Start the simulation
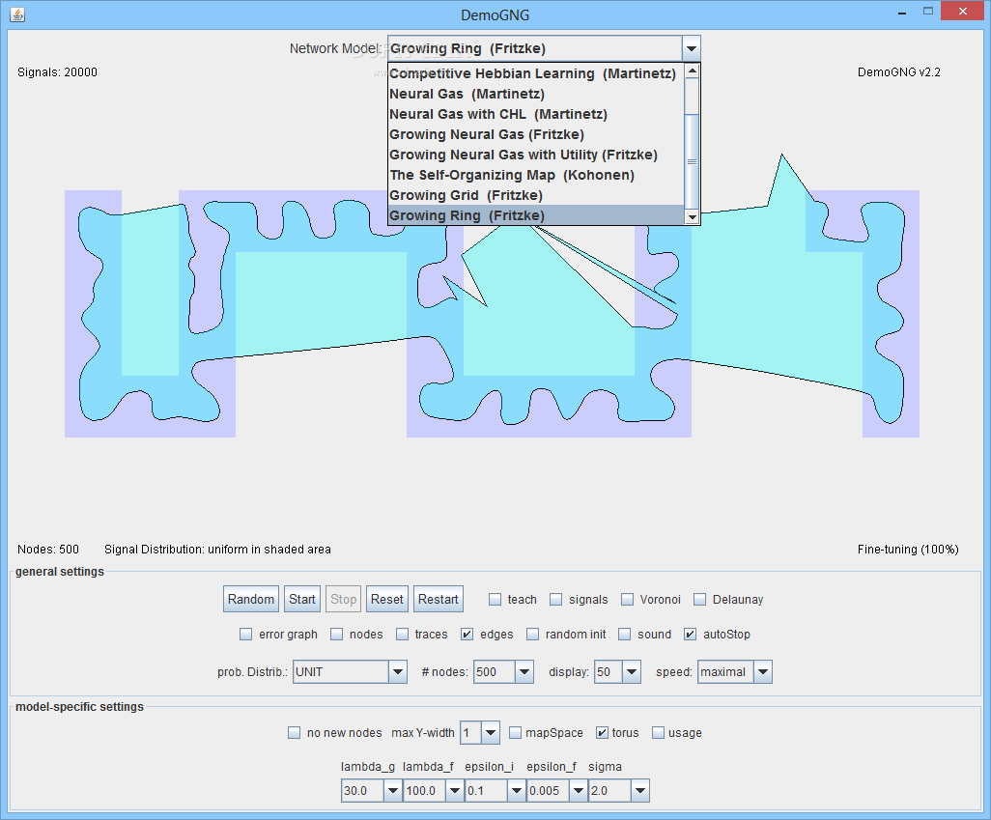 (x=302, y=599)
